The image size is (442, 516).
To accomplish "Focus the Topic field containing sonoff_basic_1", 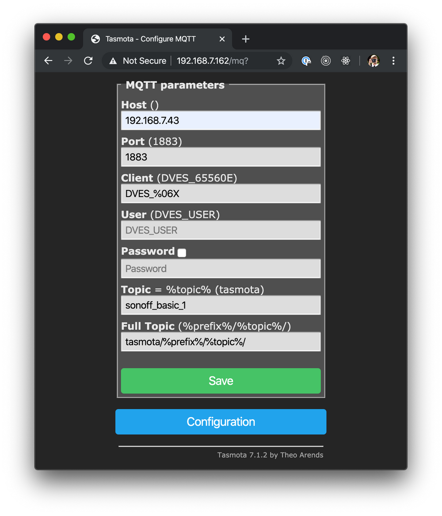I will [x=221, y=305].
